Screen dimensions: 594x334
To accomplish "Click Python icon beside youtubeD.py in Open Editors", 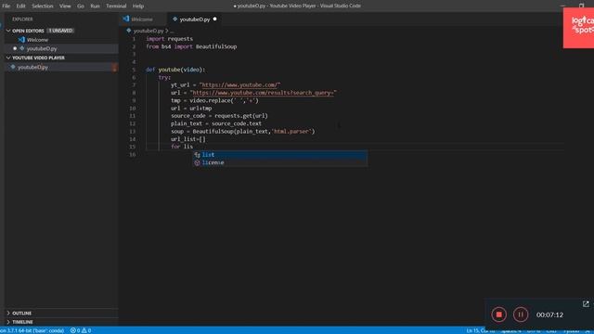I will pyautogui.click(x=22, y=48).
